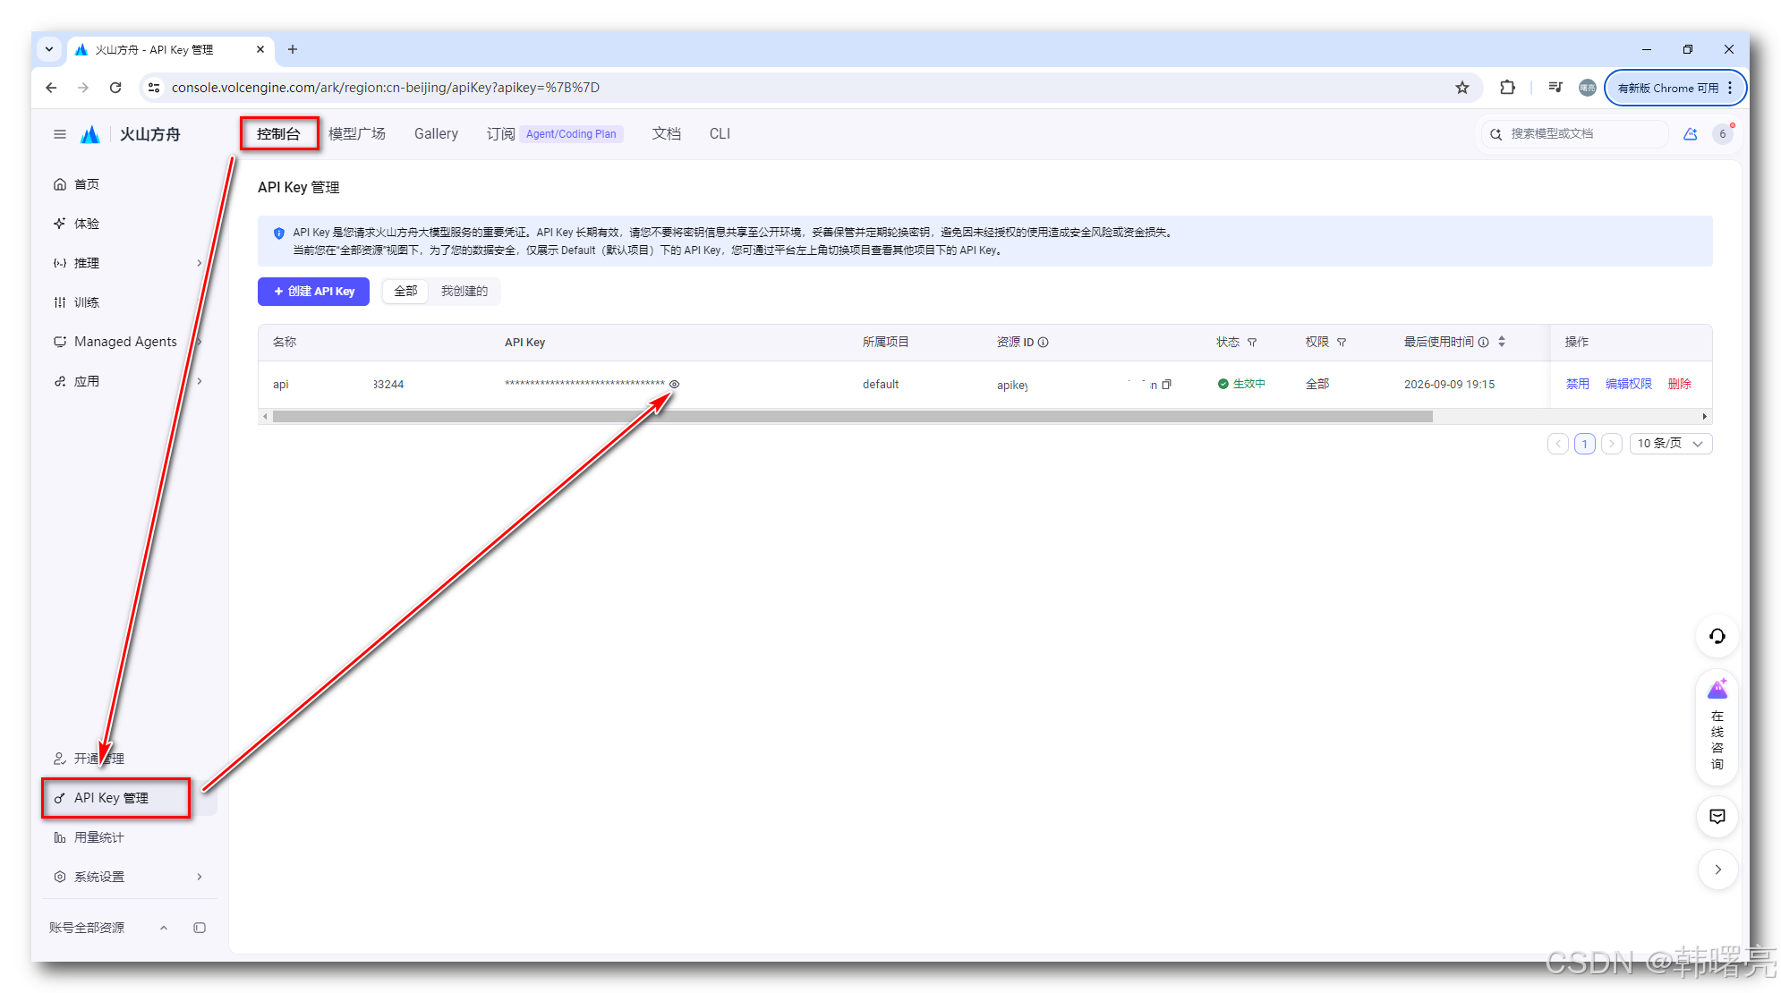Viewport: 1781px width, 993px height.
Task: Click 禁用 for the api key row
Action: tap(1578, 384)
